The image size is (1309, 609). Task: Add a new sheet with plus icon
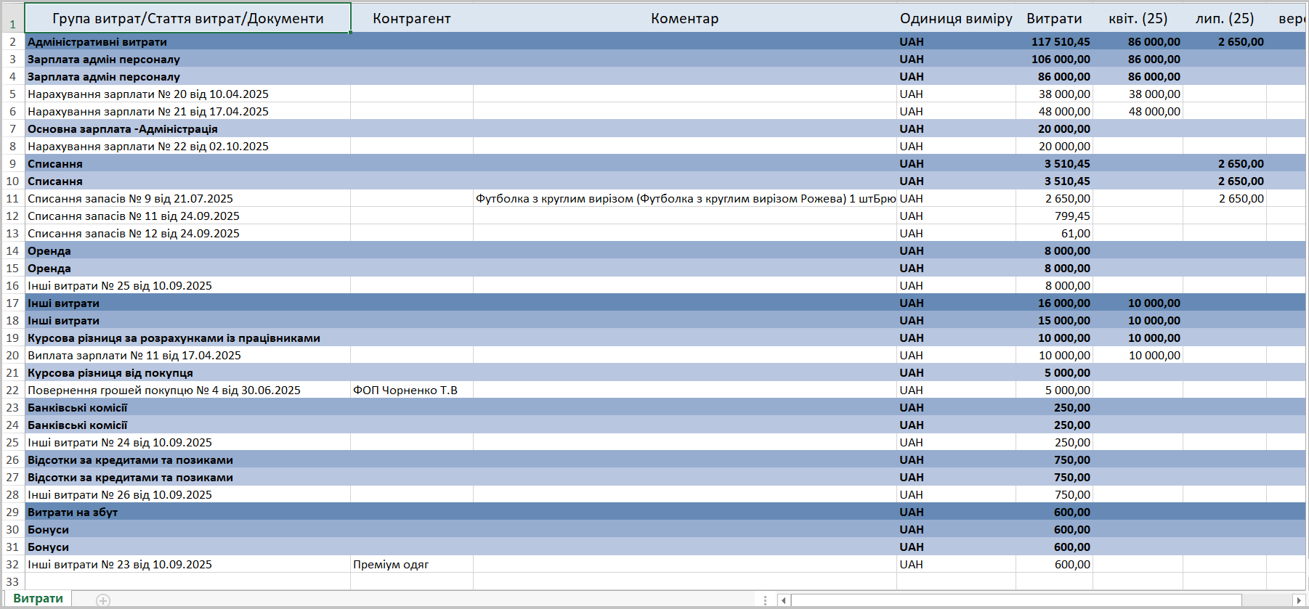103,600
